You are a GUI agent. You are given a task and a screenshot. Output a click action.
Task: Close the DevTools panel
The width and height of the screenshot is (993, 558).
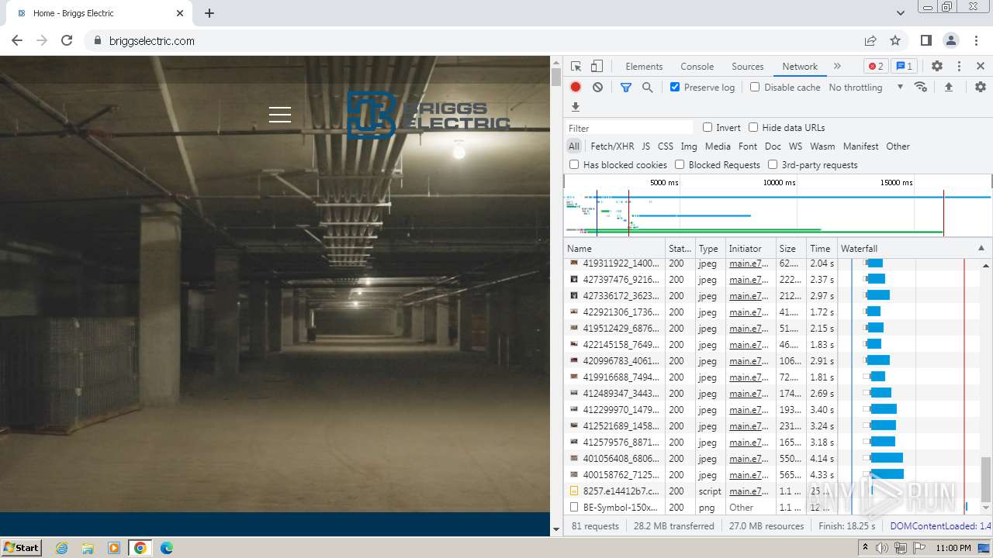tap(981, 66)
